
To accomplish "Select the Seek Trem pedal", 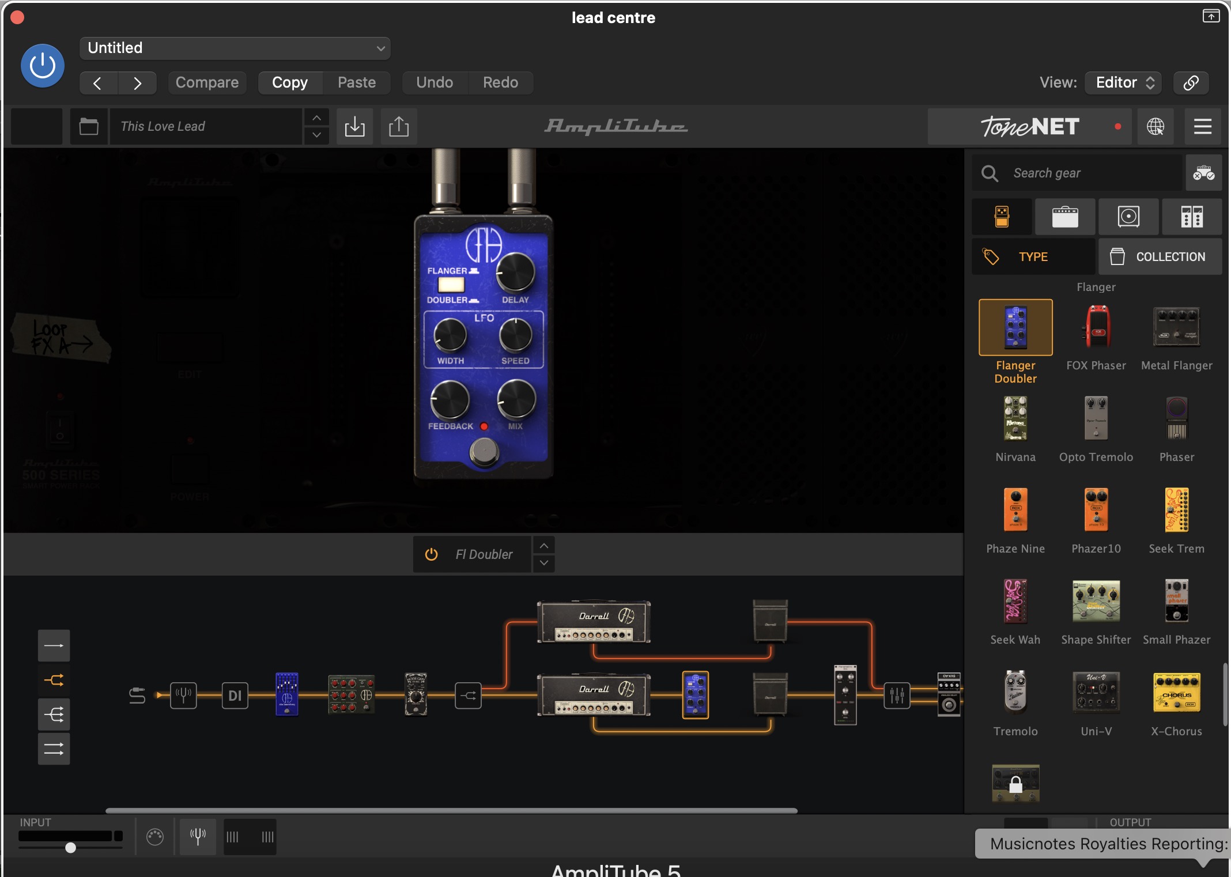I will pyautogui.click(x=1176, y=510).
